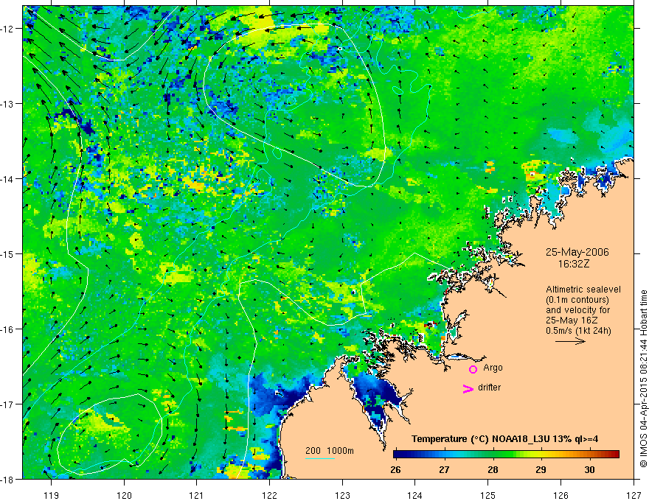This screenshot has height=501, width=649.
Task: Click the 'and velocity for' text line
Action: point(577,310)
